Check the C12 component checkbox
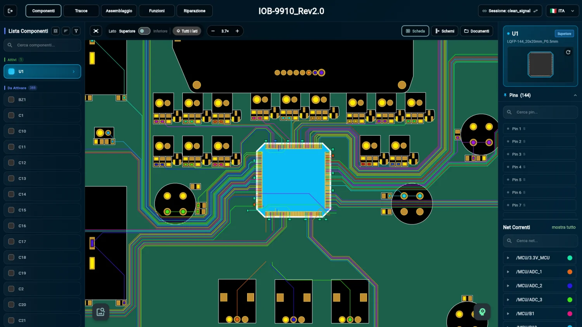582x327 pixels. [x=11, y=163]
